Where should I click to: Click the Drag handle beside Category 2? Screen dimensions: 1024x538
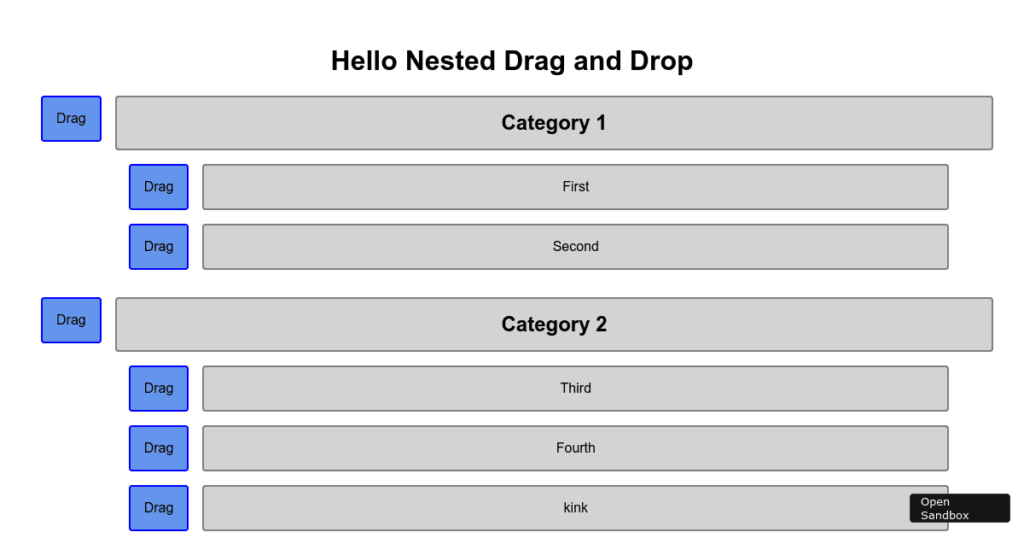(71, 320)
